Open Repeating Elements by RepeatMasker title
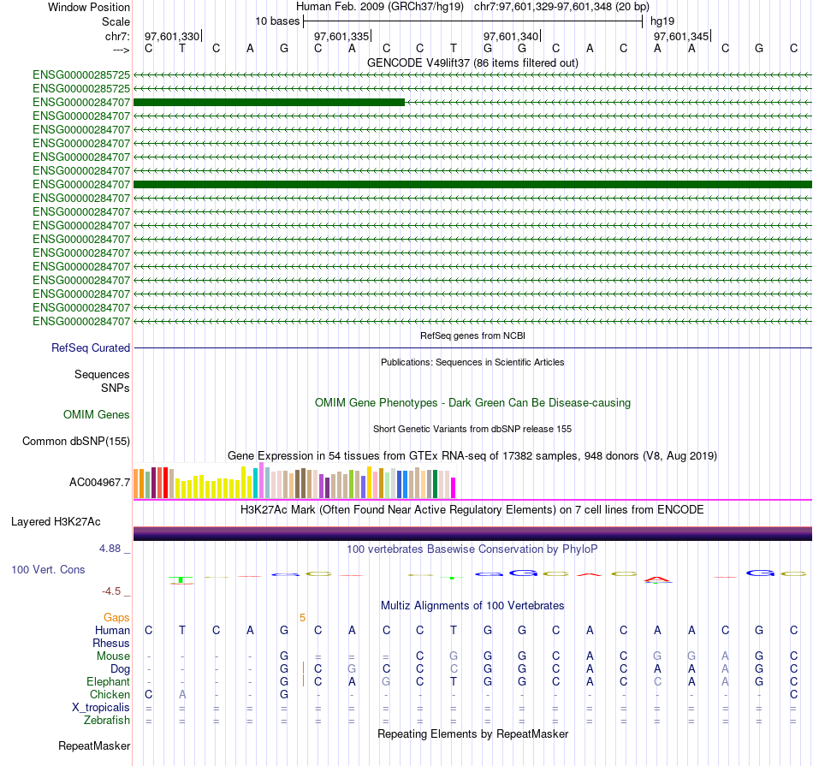The width and height of the screenshot is (813, 766). point(472,733)
